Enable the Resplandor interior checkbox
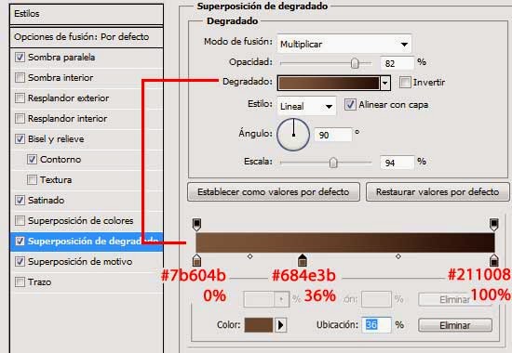This screenshot has width=512, height=353. [20, 119]
